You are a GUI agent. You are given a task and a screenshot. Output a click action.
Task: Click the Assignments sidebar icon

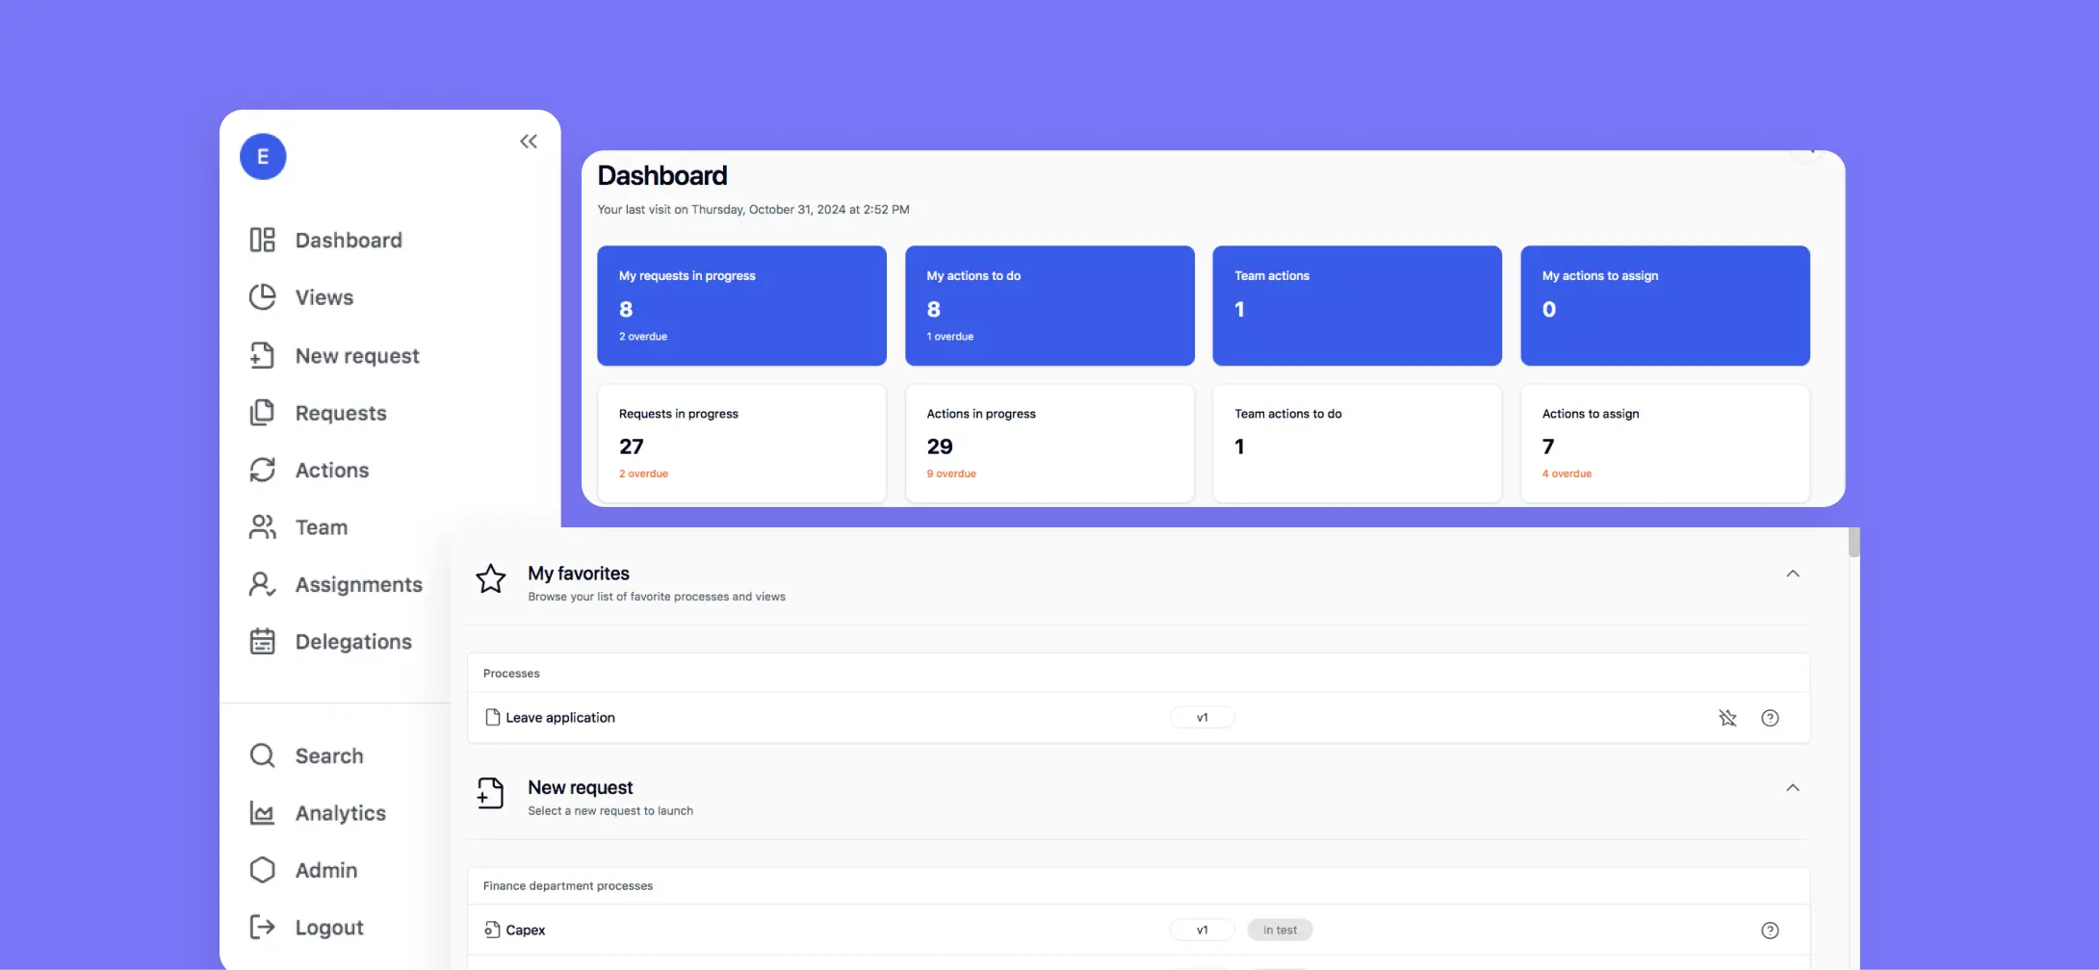point(262,583)
